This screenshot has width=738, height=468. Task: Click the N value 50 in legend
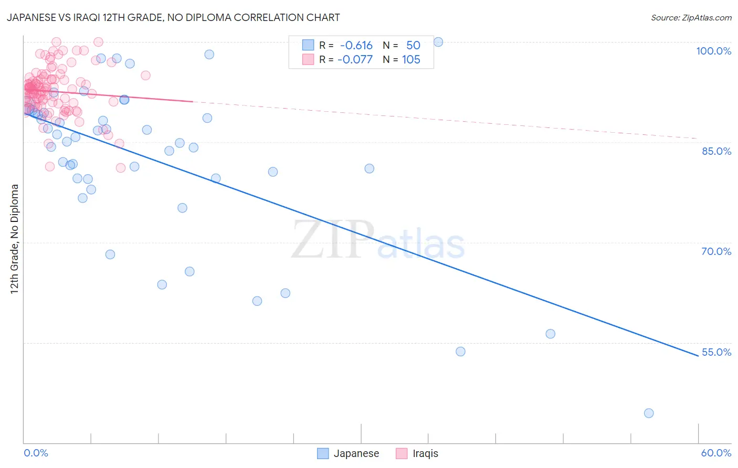click(413, 45)
